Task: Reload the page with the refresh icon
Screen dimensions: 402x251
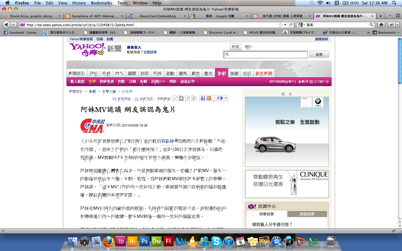Action: pos(291,25)
